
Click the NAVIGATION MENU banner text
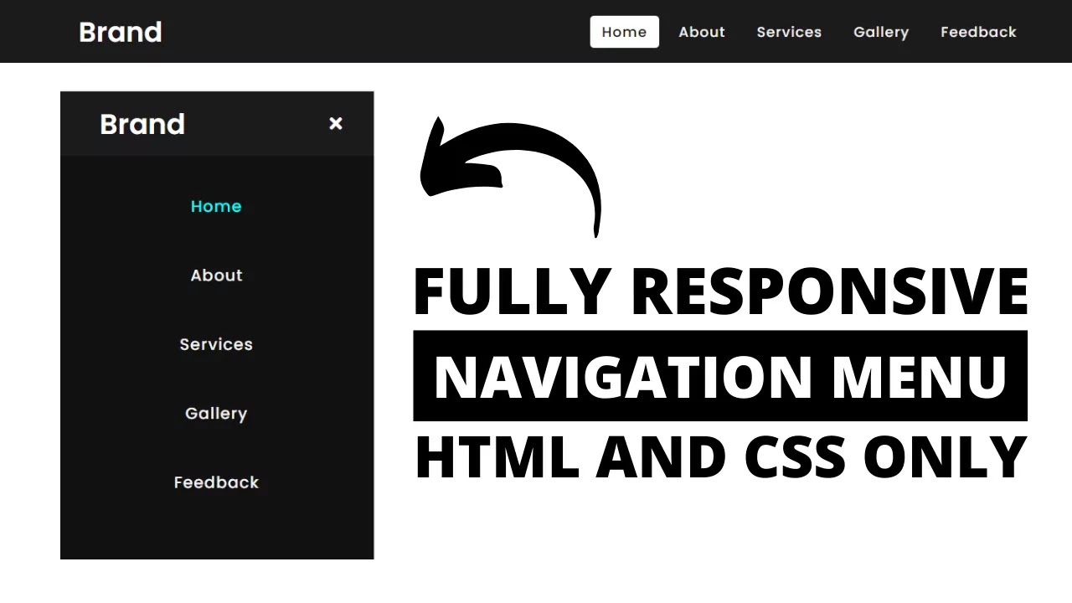click(720, 376)
